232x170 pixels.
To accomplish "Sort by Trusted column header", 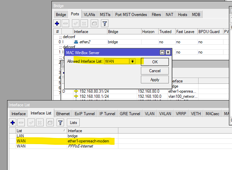I will [167, 32].
